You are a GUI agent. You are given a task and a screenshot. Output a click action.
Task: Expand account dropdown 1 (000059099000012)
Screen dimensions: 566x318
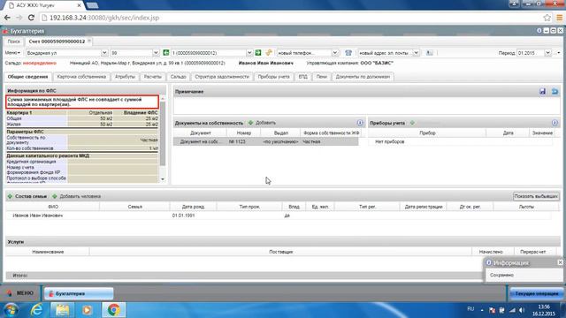249,53
